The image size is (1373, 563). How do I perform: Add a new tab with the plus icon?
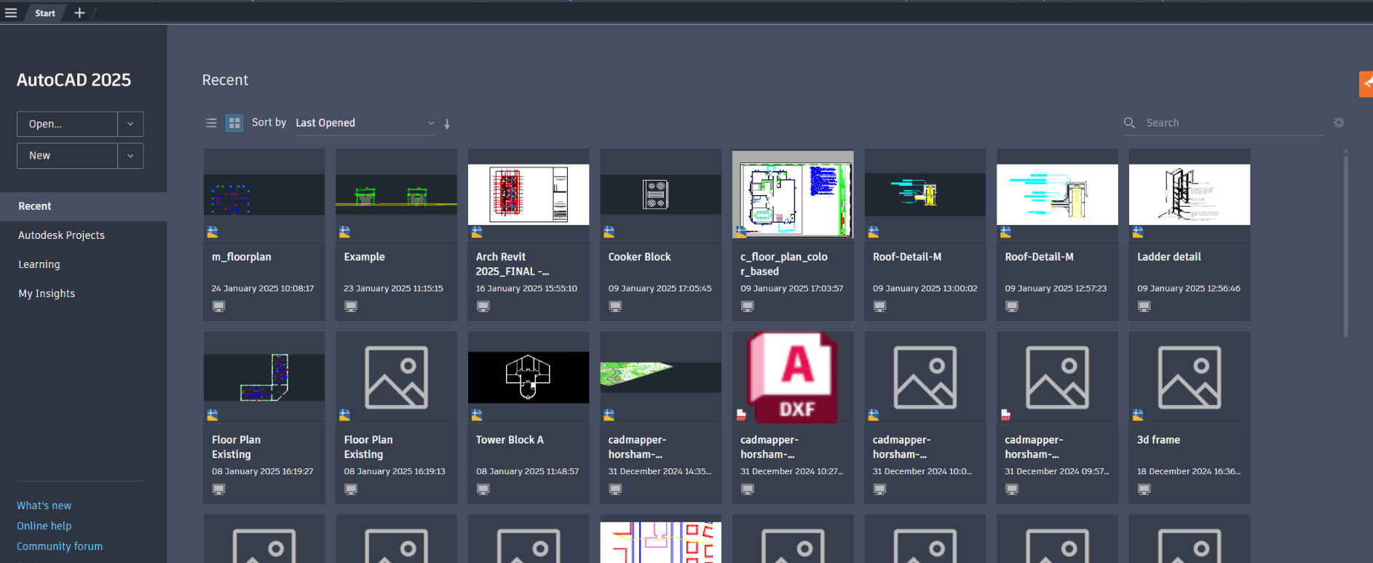(79, 13)
